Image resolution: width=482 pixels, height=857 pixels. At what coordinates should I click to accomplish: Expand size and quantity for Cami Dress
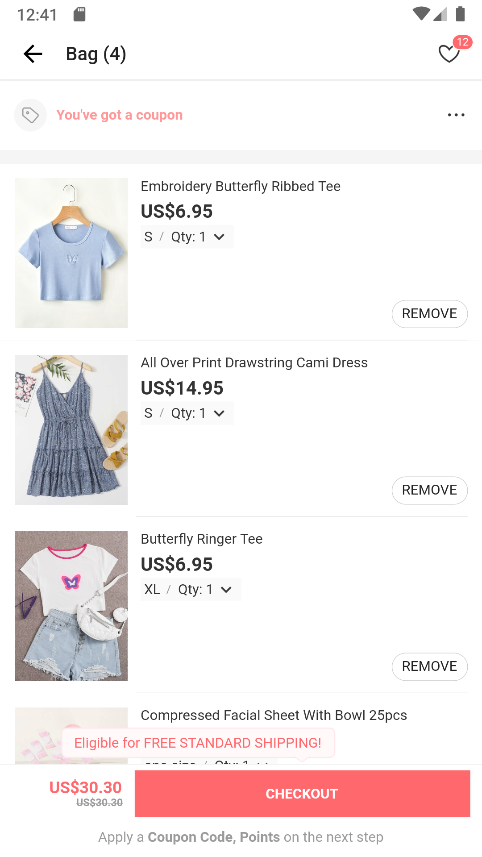pyautogui.click(x=187, y=413)
